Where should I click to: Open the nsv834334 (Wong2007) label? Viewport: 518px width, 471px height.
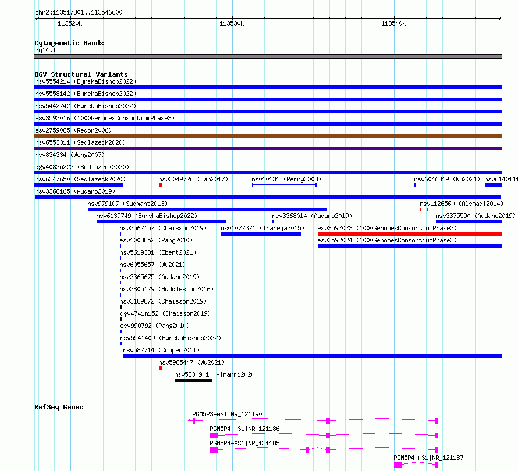point(70,155)
